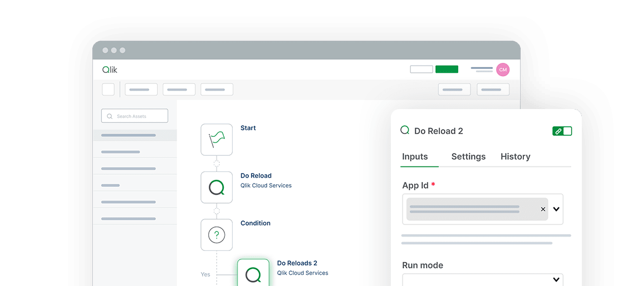Click connector node between Start and Do Reload
Image resolution: width=618 pixels, height=286 pixels.
click(x=217, y=164)
